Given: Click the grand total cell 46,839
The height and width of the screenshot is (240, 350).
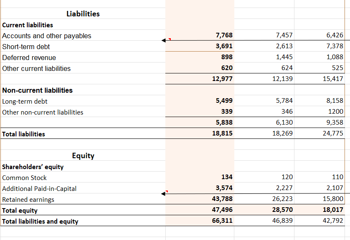Looking at the screenshot, I should [x=264, y=221].
